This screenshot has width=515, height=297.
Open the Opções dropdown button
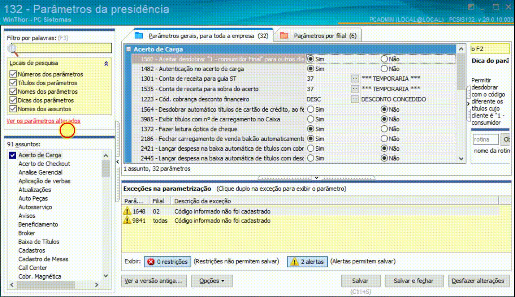coord(212,281)
